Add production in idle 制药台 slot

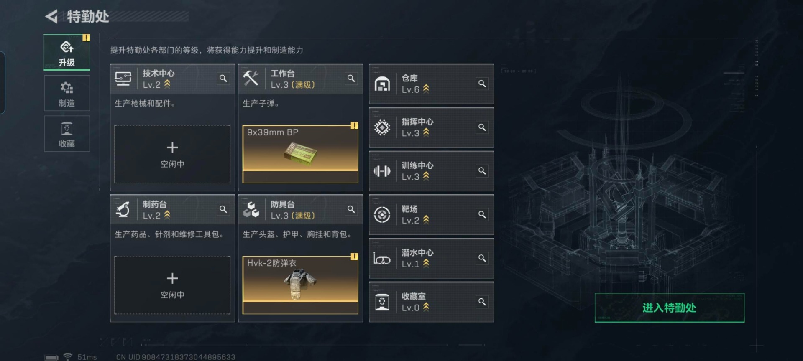point(172,285)
